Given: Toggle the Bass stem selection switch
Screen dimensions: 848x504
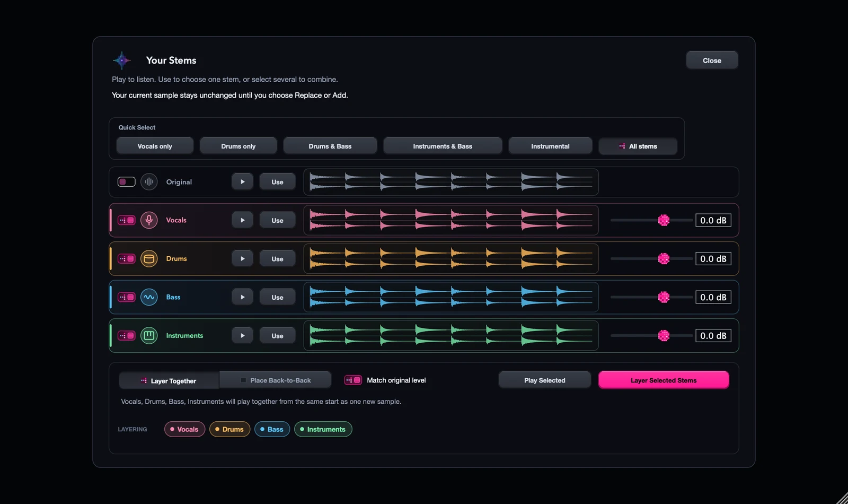Looking at the screenshot, I should [126, 297].
